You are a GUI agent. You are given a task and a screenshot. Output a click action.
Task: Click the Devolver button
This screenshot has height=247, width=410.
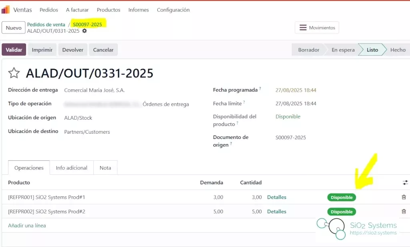(x=73, y=50)
